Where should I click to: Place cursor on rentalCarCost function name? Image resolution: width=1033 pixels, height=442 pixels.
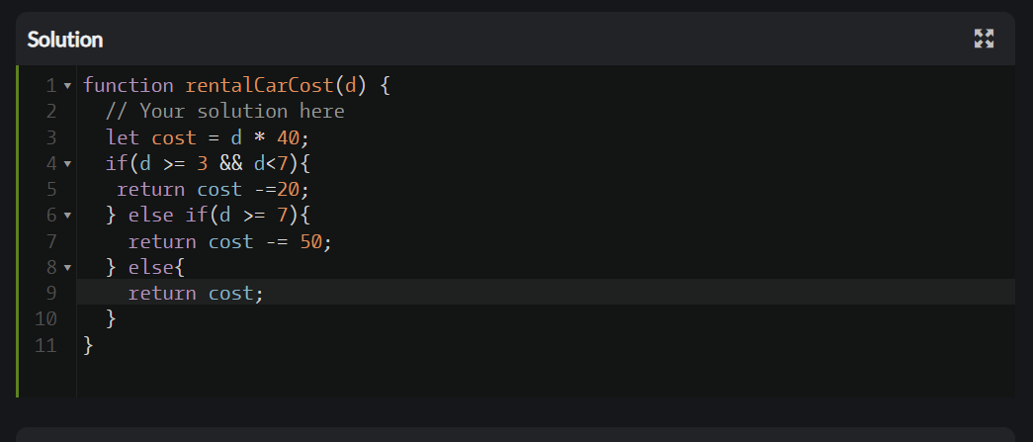coord(260,86)
